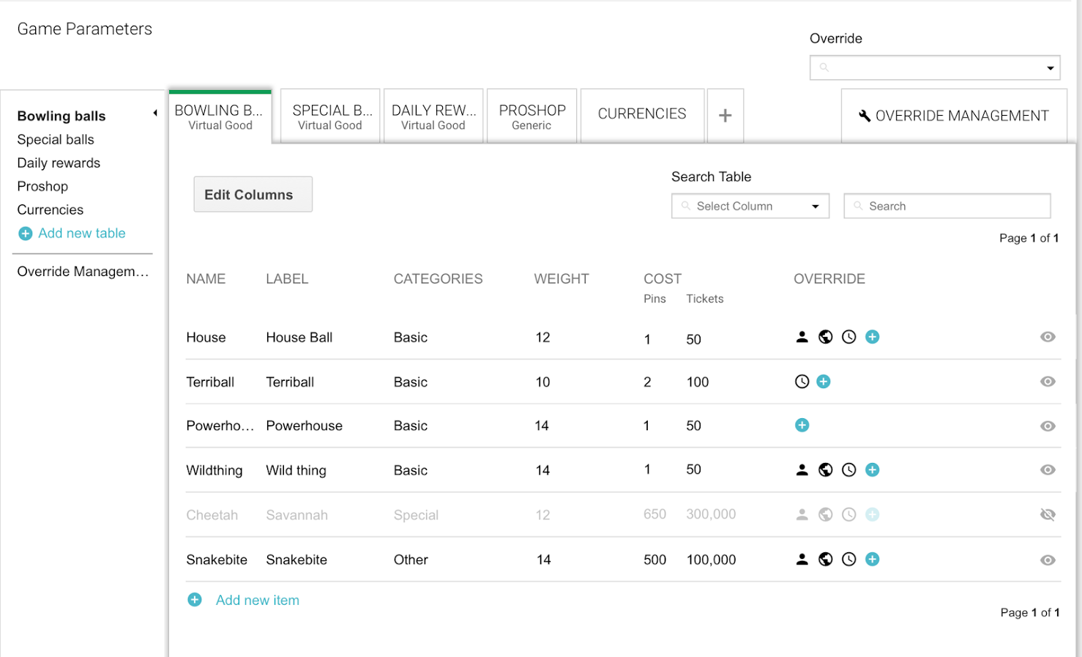The height and width of the screenshot is (657, 1082).
Task: Hide the House row with its eye icon
Action: 1048,337
